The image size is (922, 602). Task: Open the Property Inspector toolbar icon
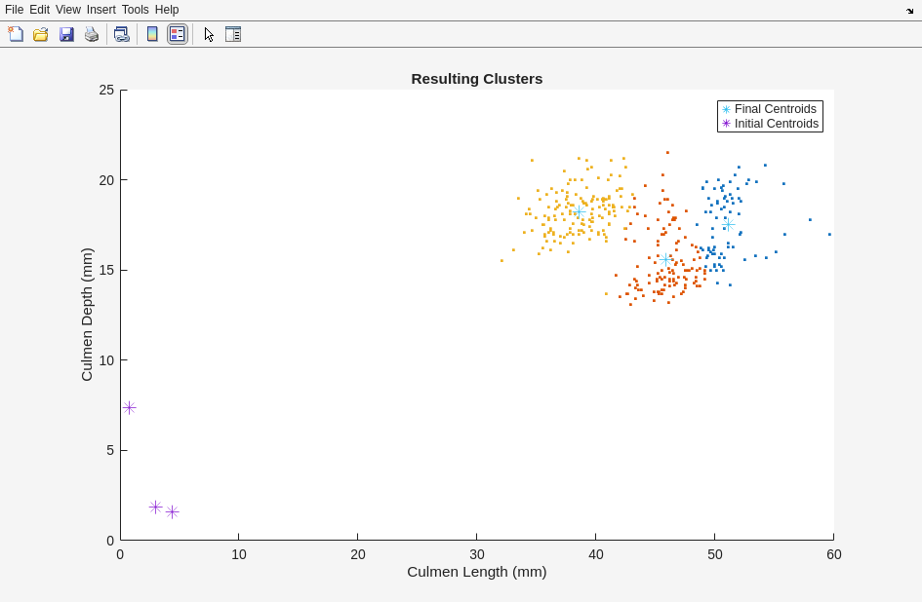(233, 34)
